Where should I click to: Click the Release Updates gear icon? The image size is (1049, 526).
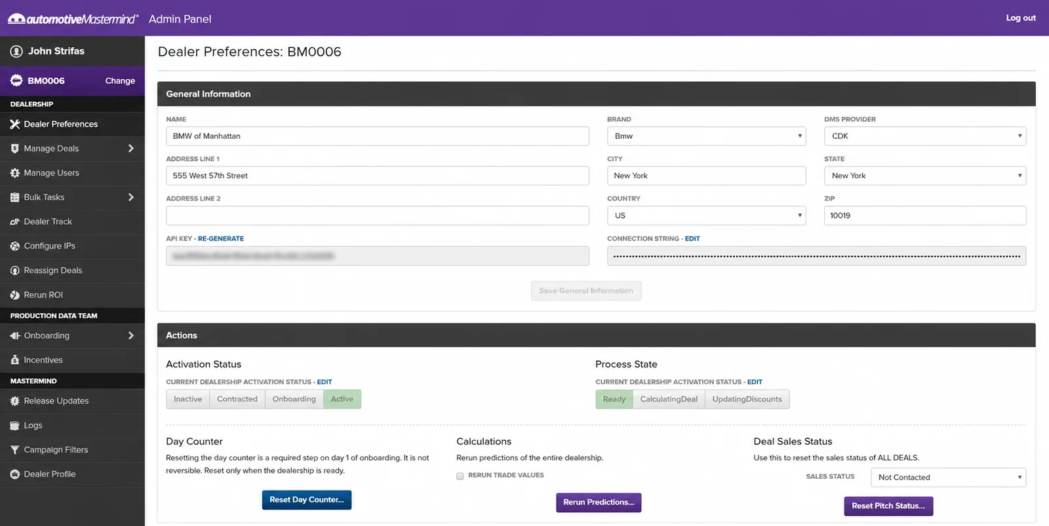pos(15,401)
